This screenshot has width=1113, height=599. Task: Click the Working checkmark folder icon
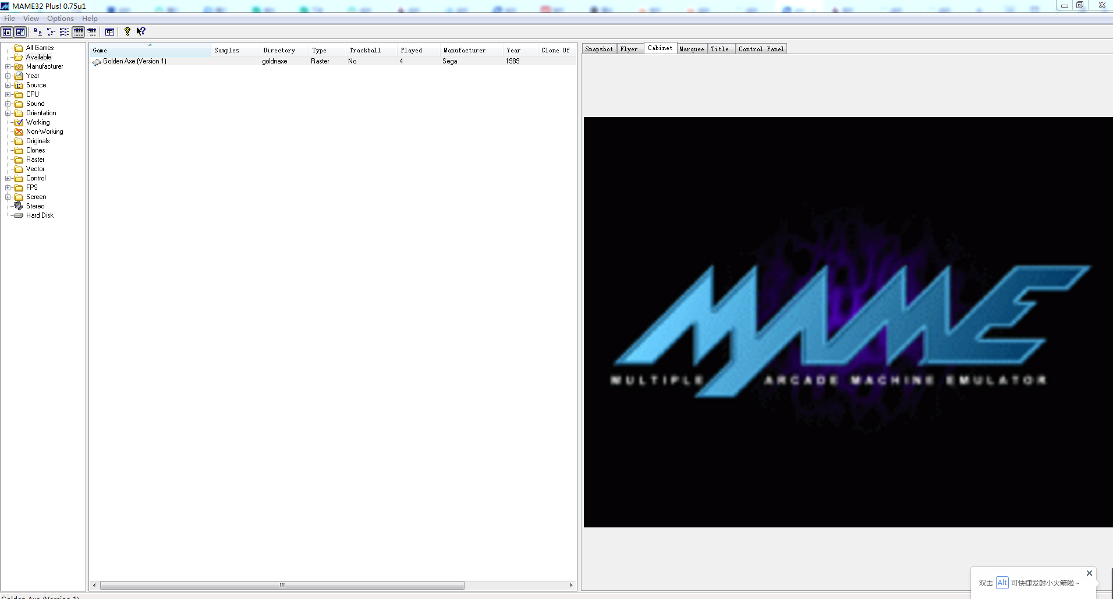pyautogui.click(x=19, y=122)
